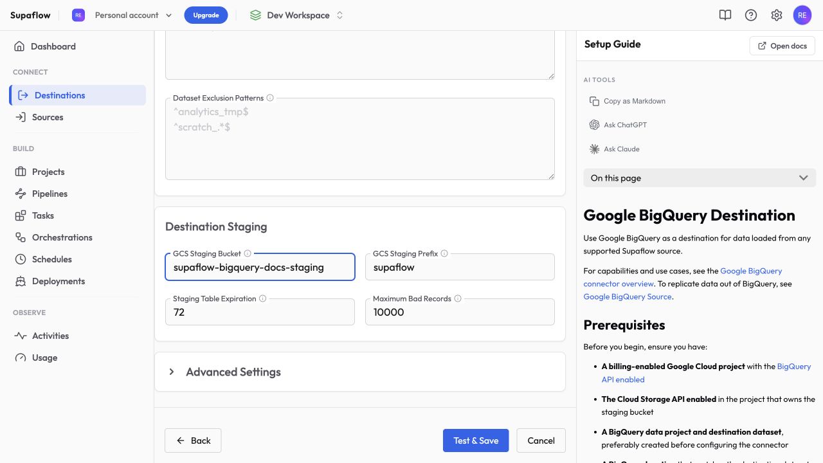Open Orchestrations in sidebar
The width and height of the screenshot is (823, 463).
pos(77,237)
